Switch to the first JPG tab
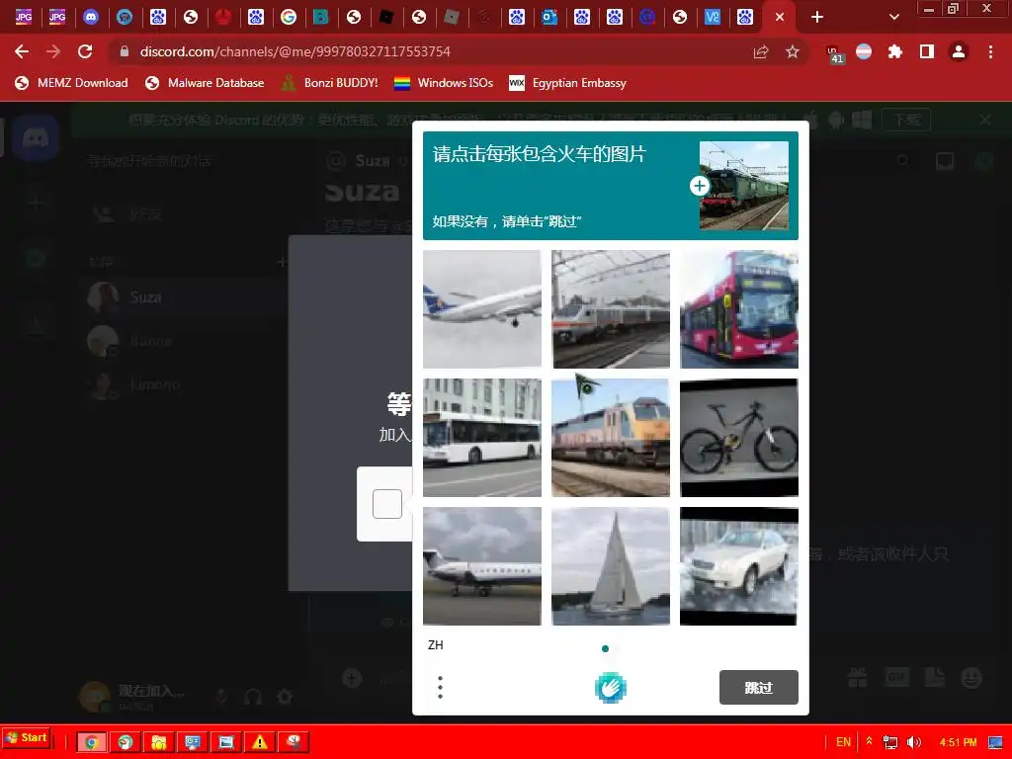 (24, 17)
